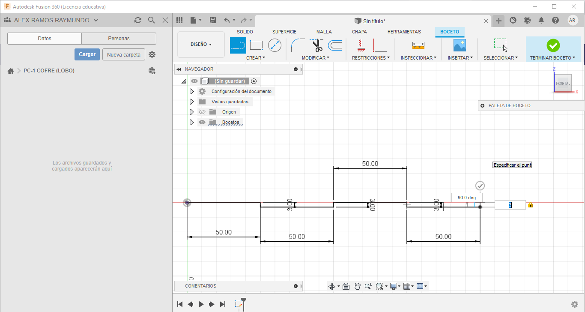The image size is (585, 312).
Task: Select the Pan hand tool
Action: pos(357,286)
